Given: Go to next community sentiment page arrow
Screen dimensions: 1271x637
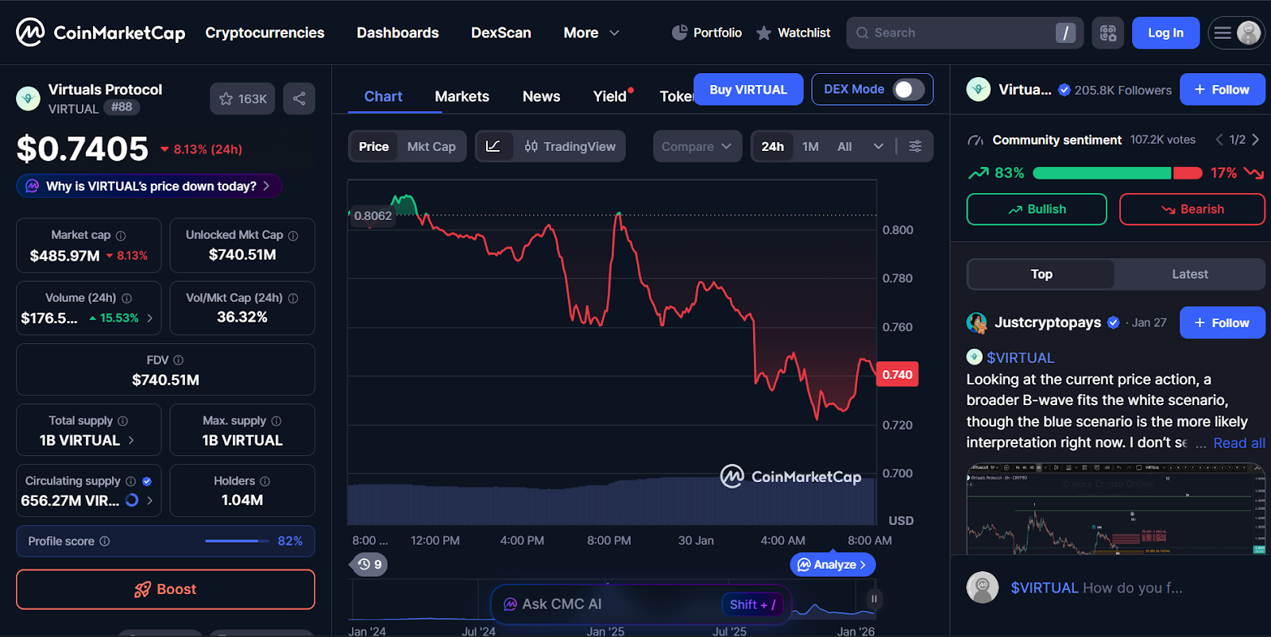Looking at the screenshot, I should pyautogui.click(x=1255, y=140).
